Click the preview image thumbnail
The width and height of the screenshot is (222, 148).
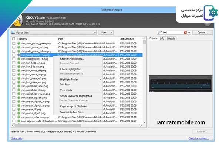tap(181, 84)
